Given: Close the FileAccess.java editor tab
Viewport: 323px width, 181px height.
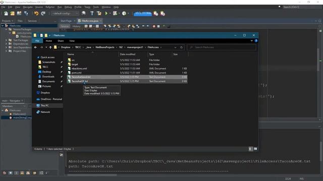Looking at the screenshot, I should click(x=100, y=21).
